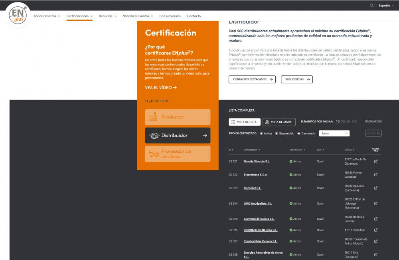Choose the Productor profile

(178, 117)
